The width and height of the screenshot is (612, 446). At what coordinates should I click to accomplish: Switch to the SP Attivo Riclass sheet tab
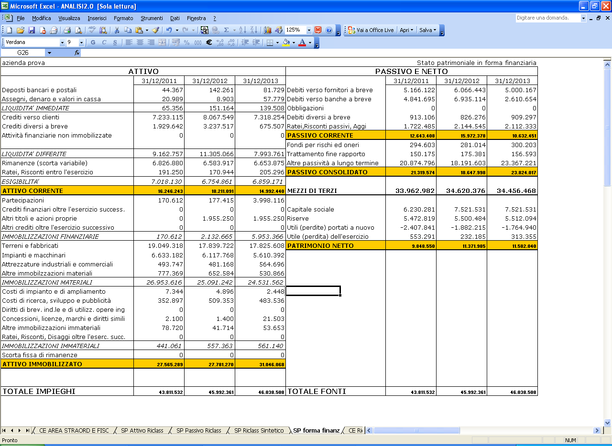pos(142,431)
